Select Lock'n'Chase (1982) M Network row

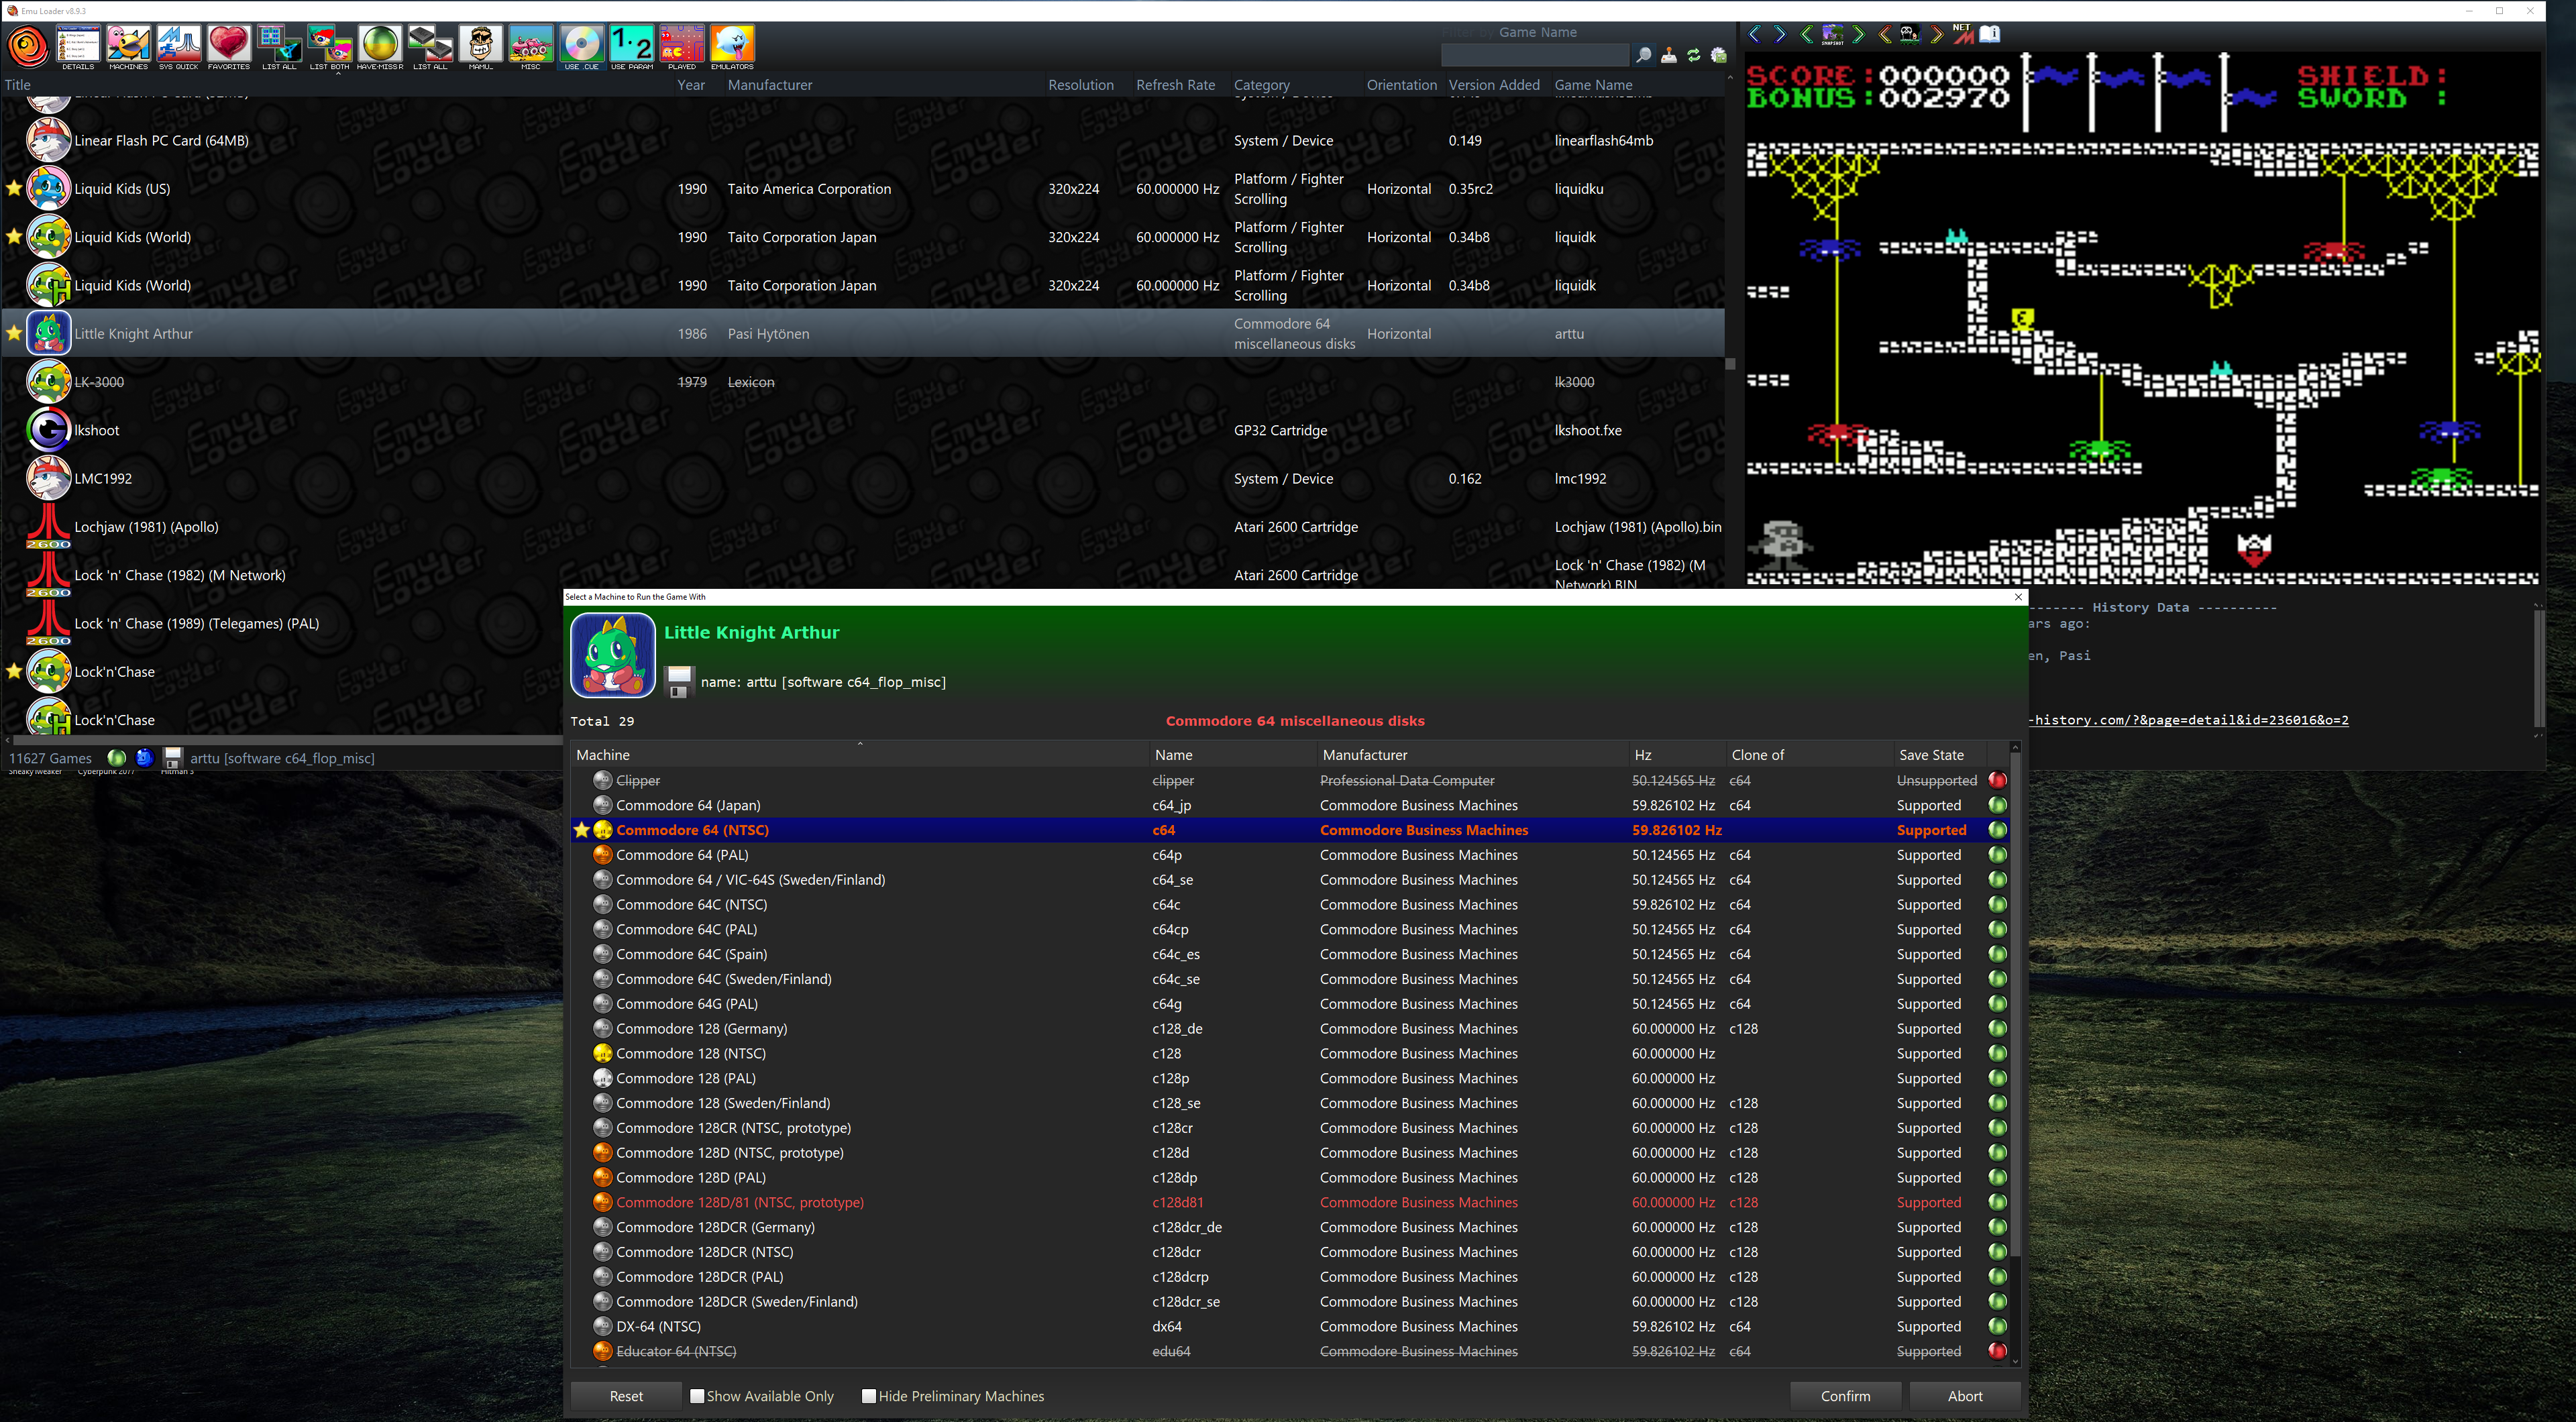coord(180,575)
